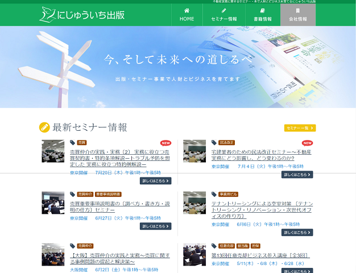The height and width of the screenshot is (273, 356).
Task: Click the yellow pencil icon beside 最新セミナー情報
Action: click(44, 127)
